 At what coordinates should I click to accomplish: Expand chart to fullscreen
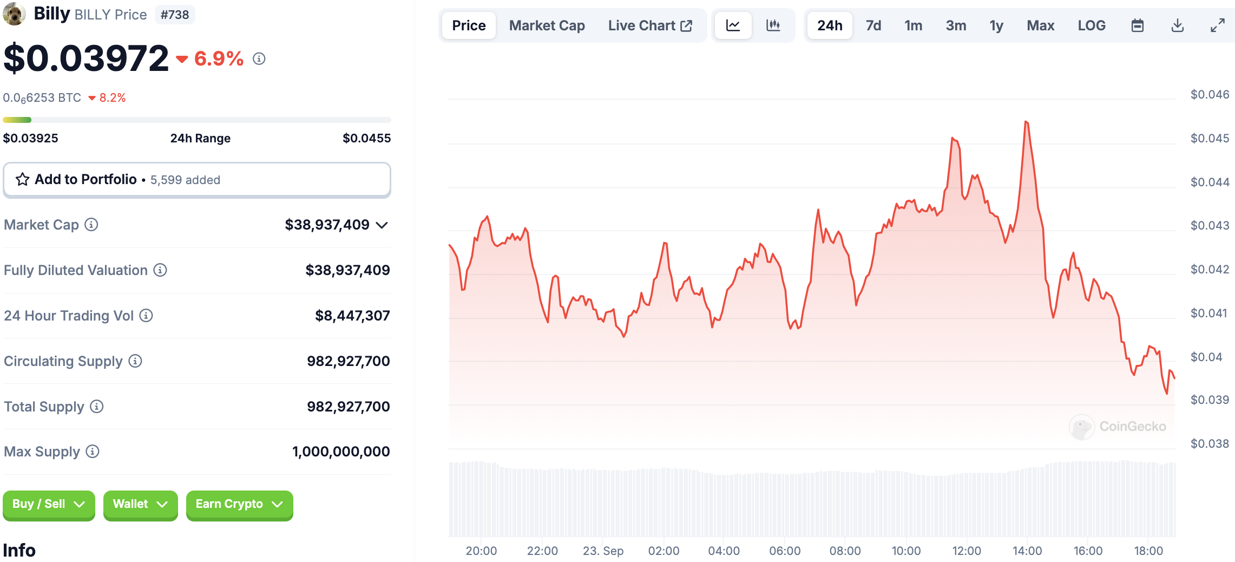coord(1217,25)
